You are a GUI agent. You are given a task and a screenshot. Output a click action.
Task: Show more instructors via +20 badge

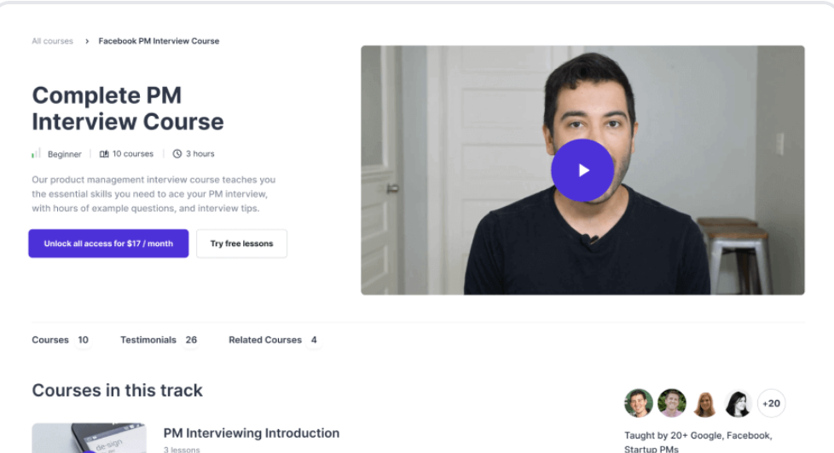(771, 404)
